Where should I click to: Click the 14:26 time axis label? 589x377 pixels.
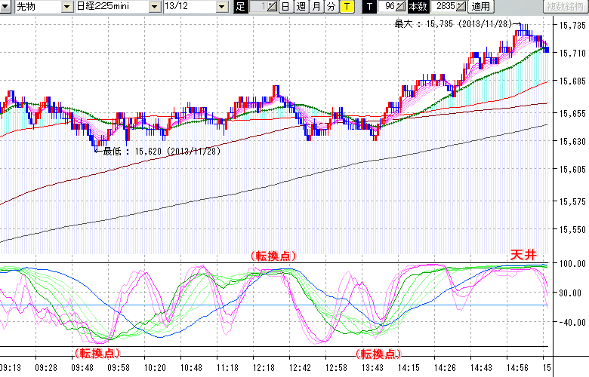click(445, 368)
